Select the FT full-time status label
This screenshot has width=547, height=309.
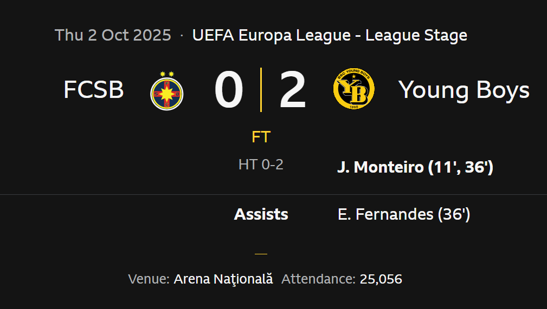tap(261, 137)
